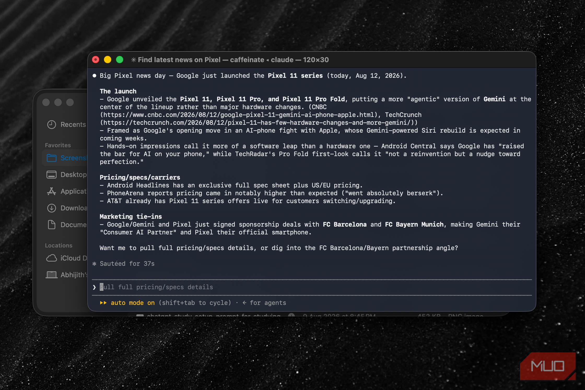This screenshot has width=585, height=390.
Task: Click the Abhijith's laptop icon in Finder
Action: click(x=51, y=275)
